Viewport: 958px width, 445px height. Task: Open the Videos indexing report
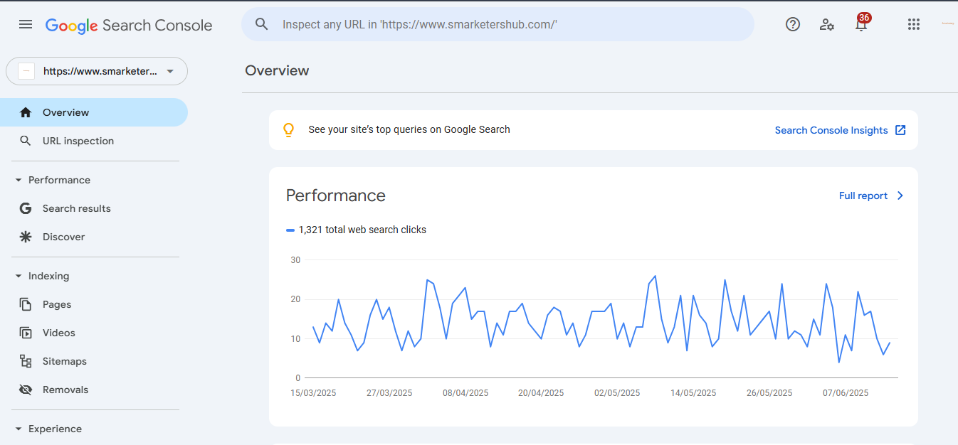94,333
